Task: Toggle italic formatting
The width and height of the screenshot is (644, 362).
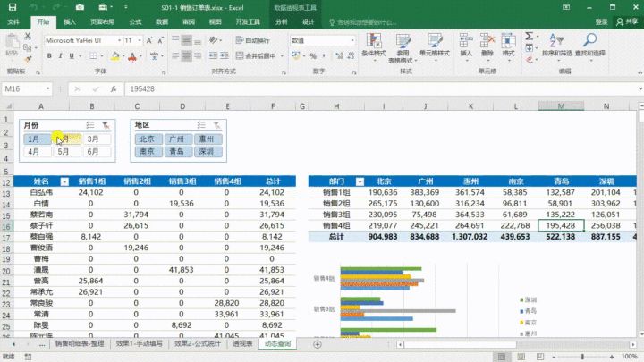Action: (x=61, y=55)
